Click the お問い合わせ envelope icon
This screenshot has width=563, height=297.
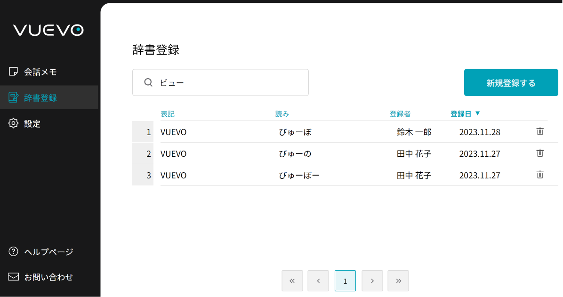pyautogui.click(x=14, y=277)
